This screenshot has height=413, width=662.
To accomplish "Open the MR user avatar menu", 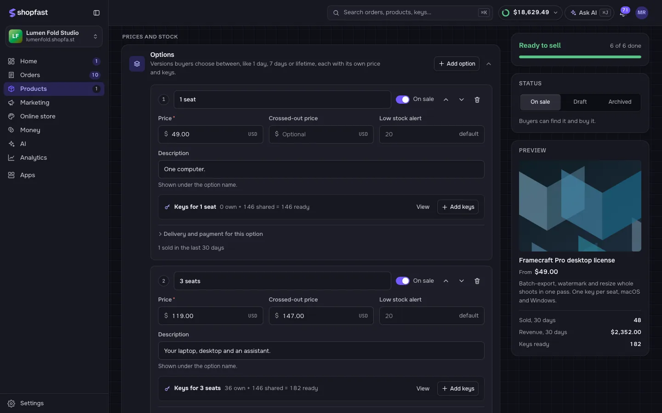I will click(x=642, y=13).
